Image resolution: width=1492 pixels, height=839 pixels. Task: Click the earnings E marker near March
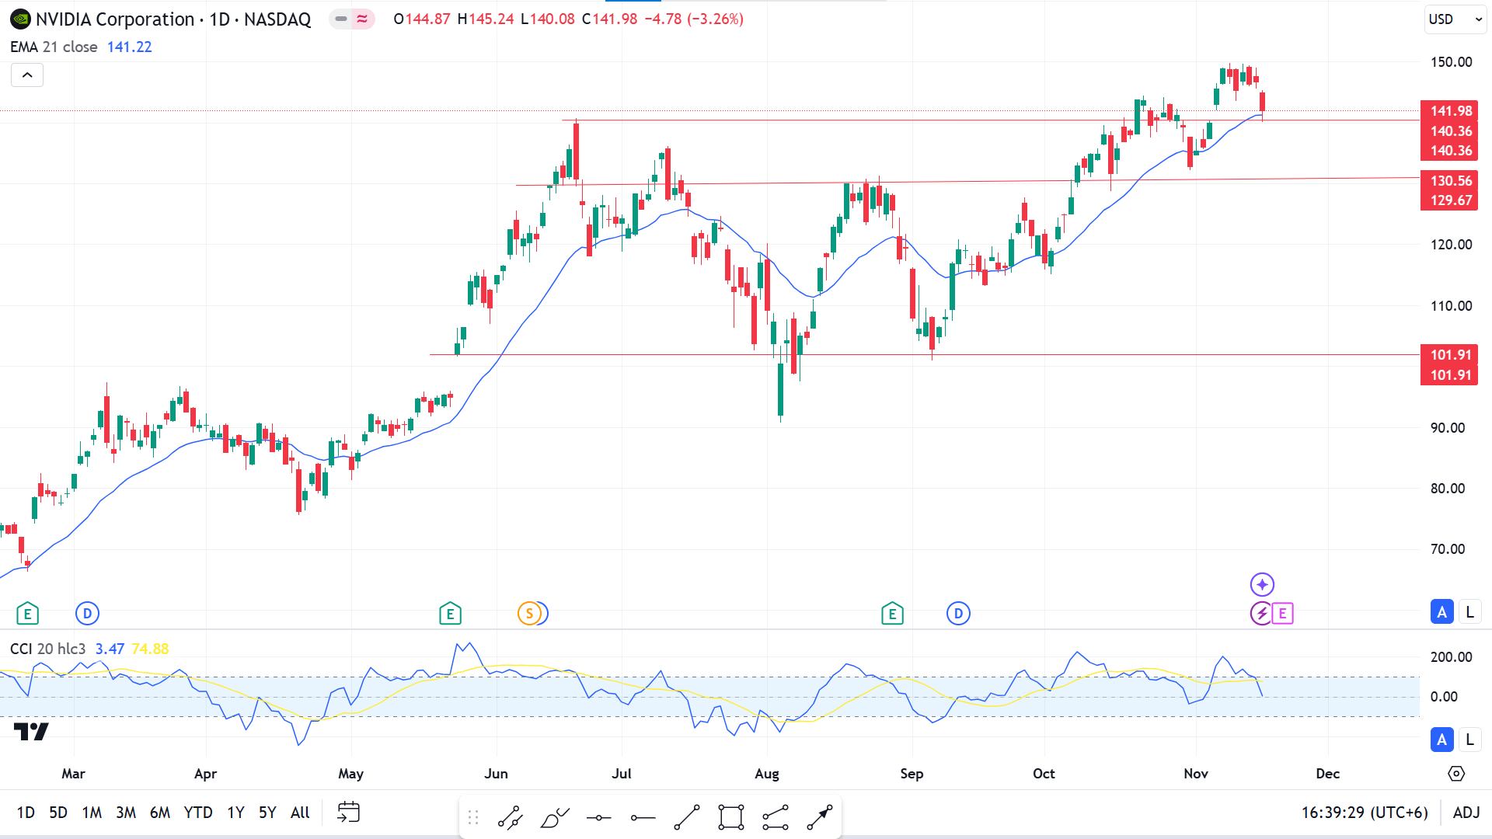point(27,614)
